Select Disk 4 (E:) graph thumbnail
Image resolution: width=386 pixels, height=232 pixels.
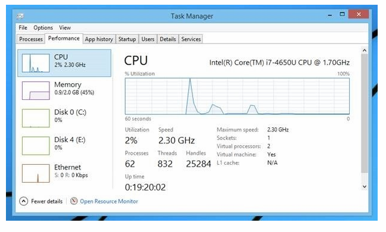36,146
